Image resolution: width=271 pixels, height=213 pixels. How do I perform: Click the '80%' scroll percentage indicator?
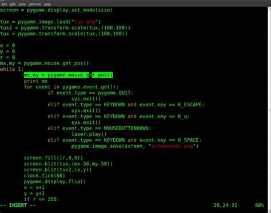[260, 206]
